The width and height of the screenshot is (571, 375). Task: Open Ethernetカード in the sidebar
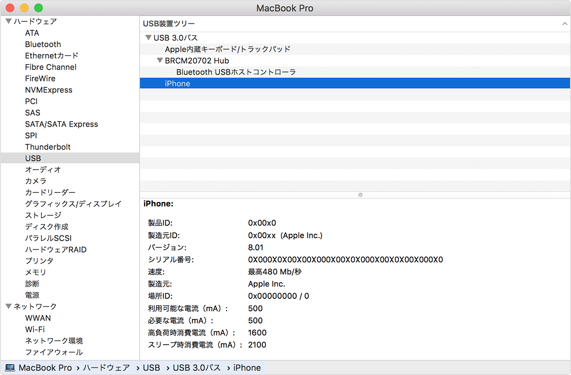coord(52,56)
